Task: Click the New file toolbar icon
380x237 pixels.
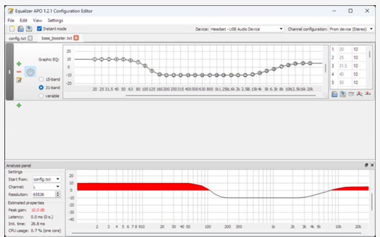Action: tap(12, 29)
